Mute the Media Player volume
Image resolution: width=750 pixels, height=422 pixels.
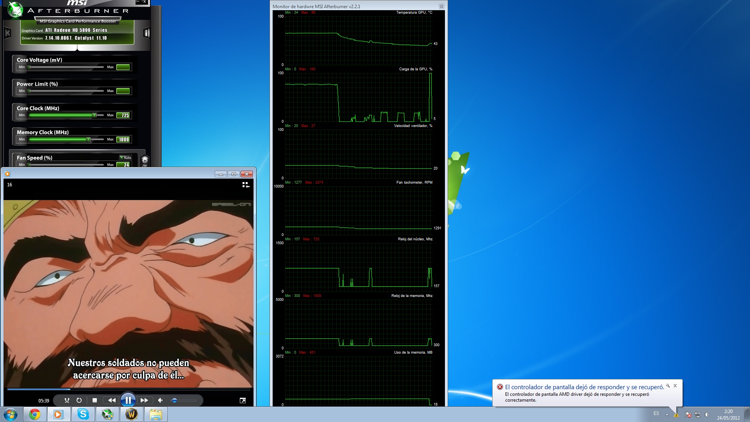(160, 400)
